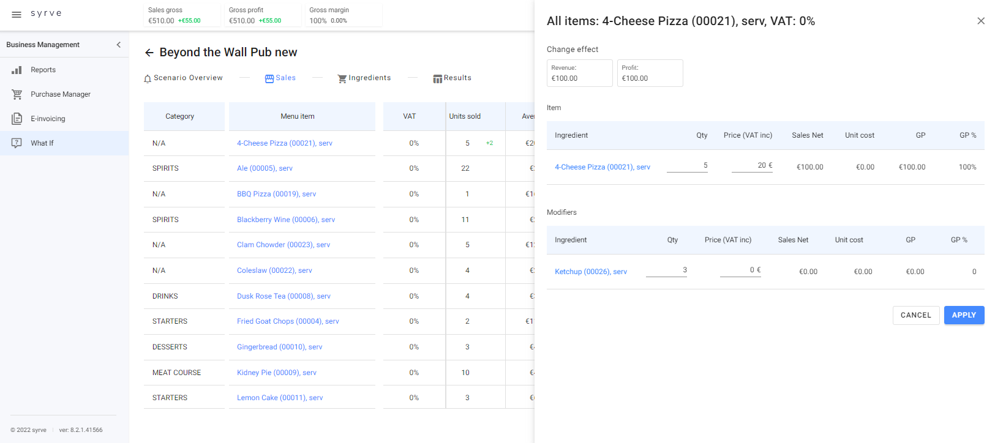
Task: Click the Scenario Overview bell icon
Action: point(148,79)
